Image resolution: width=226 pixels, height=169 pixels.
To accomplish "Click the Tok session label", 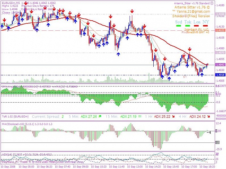I will click(188, 22).
